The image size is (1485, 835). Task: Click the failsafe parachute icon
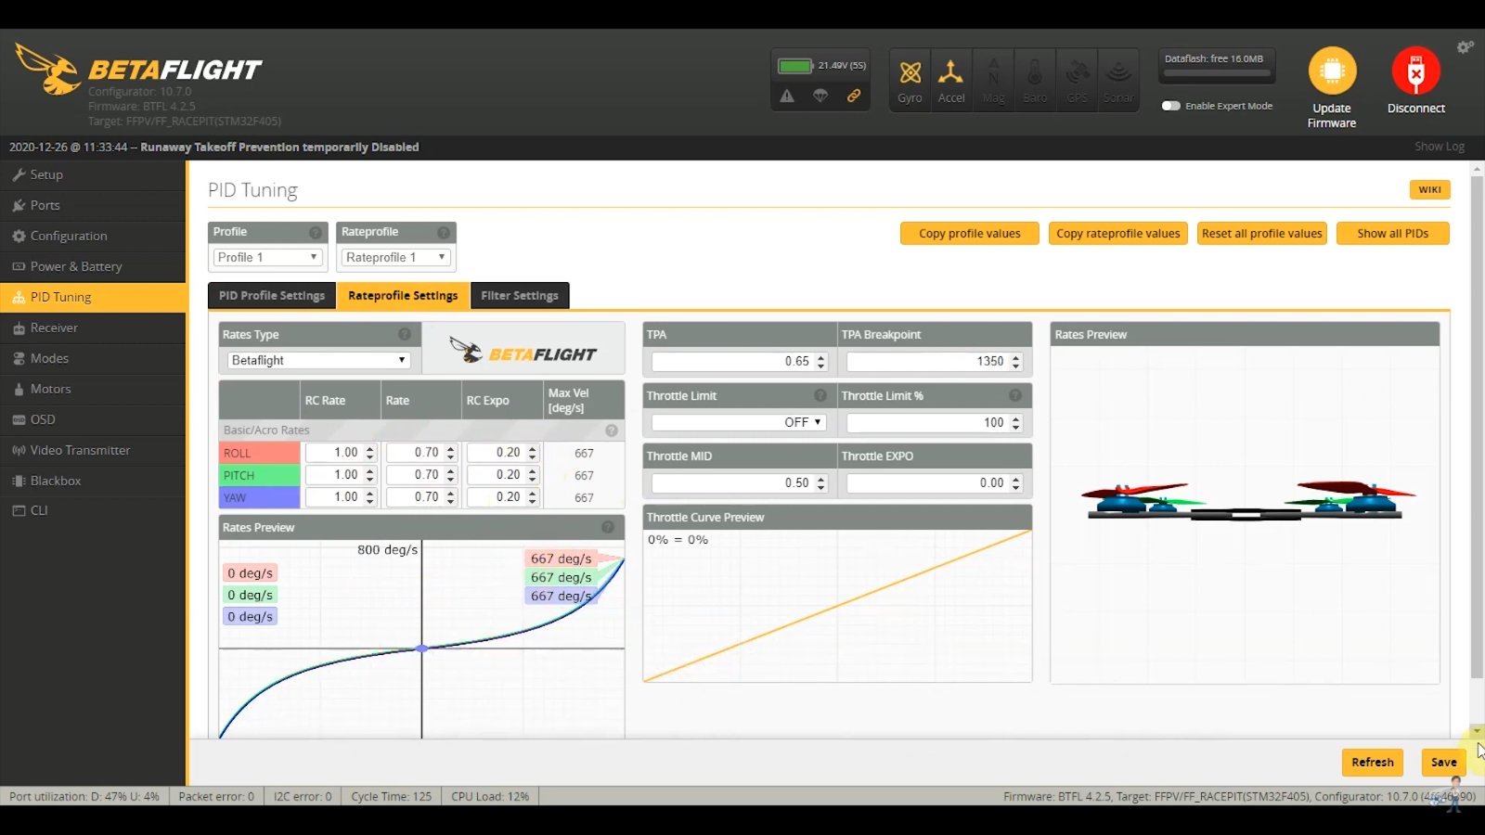point(820,96)
